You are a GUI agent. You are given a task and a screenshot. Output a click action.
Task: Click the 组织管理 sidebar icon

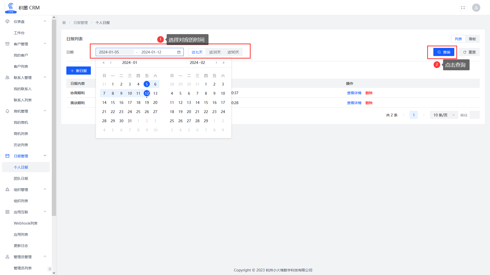pos(7,190)
